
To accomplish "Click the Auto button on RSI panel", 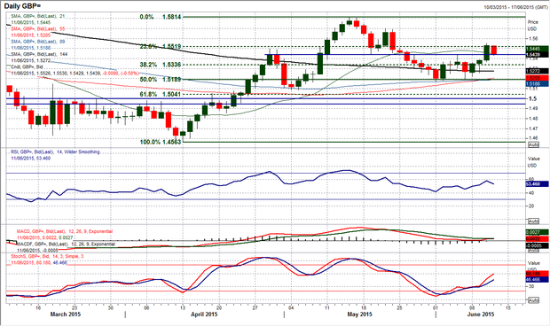I will (533, 221).
